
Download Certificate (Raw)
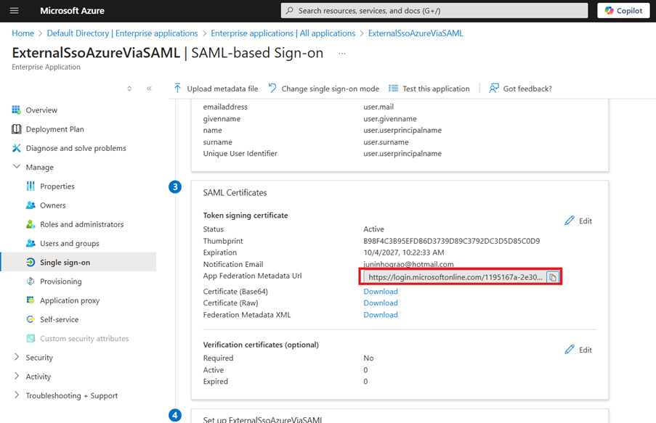[x=380, y=303]
